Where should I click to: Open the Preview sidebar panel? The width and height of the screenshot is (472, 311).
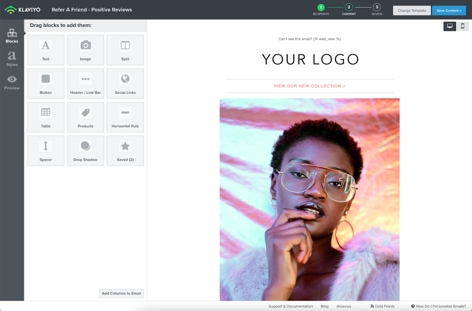(12, 83)
